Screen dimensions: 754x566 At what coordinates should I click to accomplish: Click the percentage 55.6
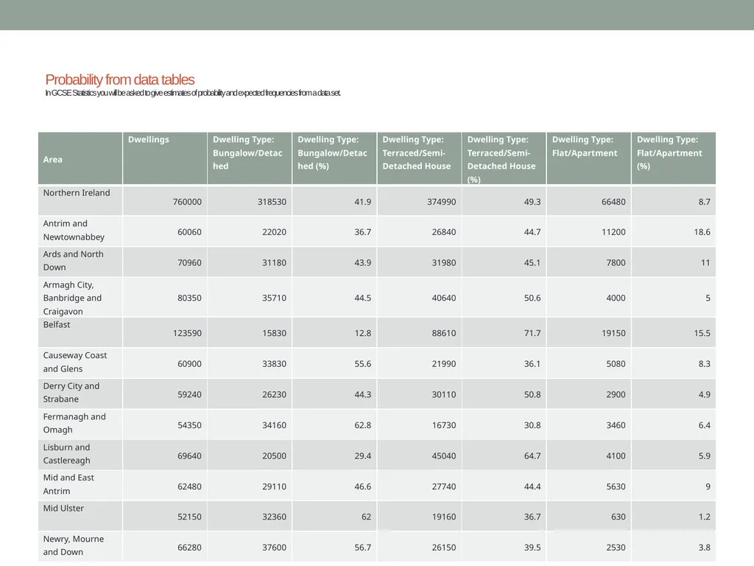[362, 364]
